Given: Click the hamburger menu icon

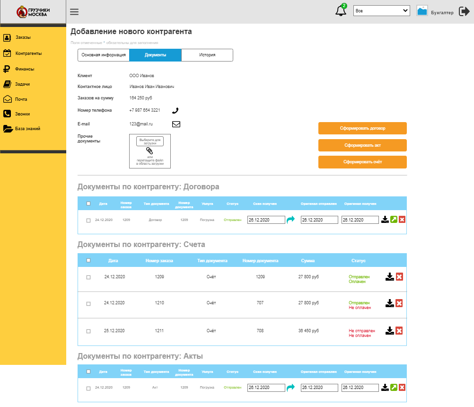Looking at the screenshot, I should tap(74, 12).
